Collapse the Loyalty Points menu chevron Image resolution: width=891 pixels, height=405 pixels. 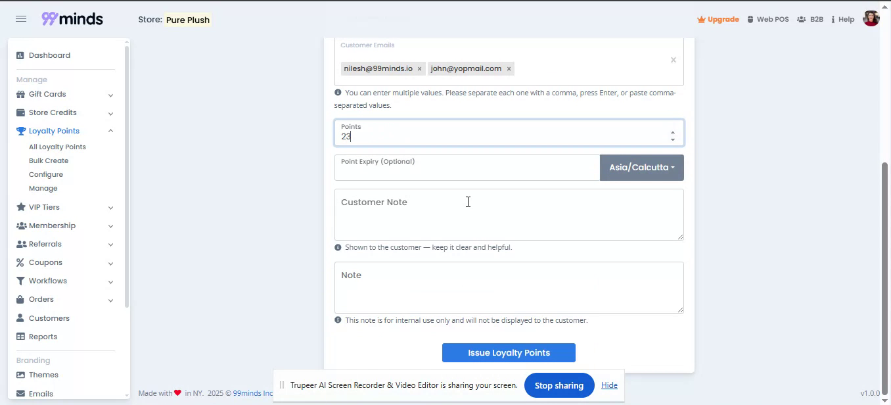pyautogui.click(x=110, y=131)
